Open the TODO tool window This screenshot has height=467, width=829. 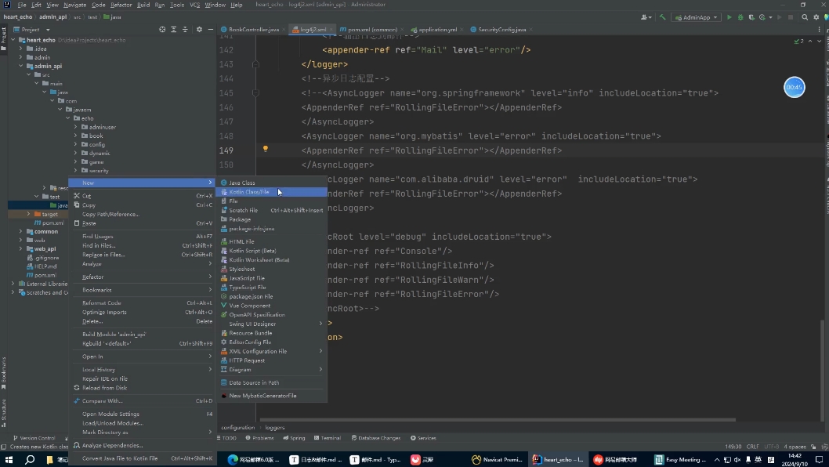click(226, 438)
